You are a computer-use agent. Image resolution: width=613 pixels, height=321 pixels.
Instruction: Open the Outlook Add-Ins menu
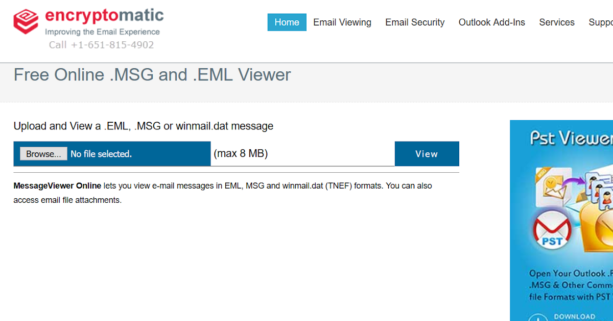pyautogui.click(x=492, y=22)
